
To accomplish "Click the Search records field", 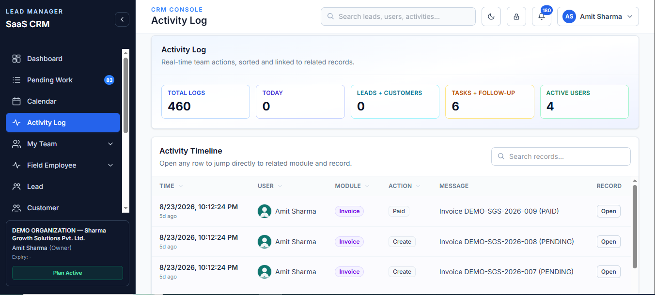I will click(x=561, y=156).
